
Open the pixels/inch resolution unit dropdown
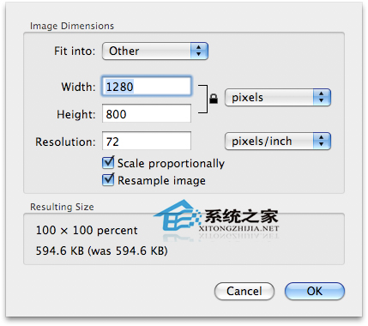coord(278,141)
